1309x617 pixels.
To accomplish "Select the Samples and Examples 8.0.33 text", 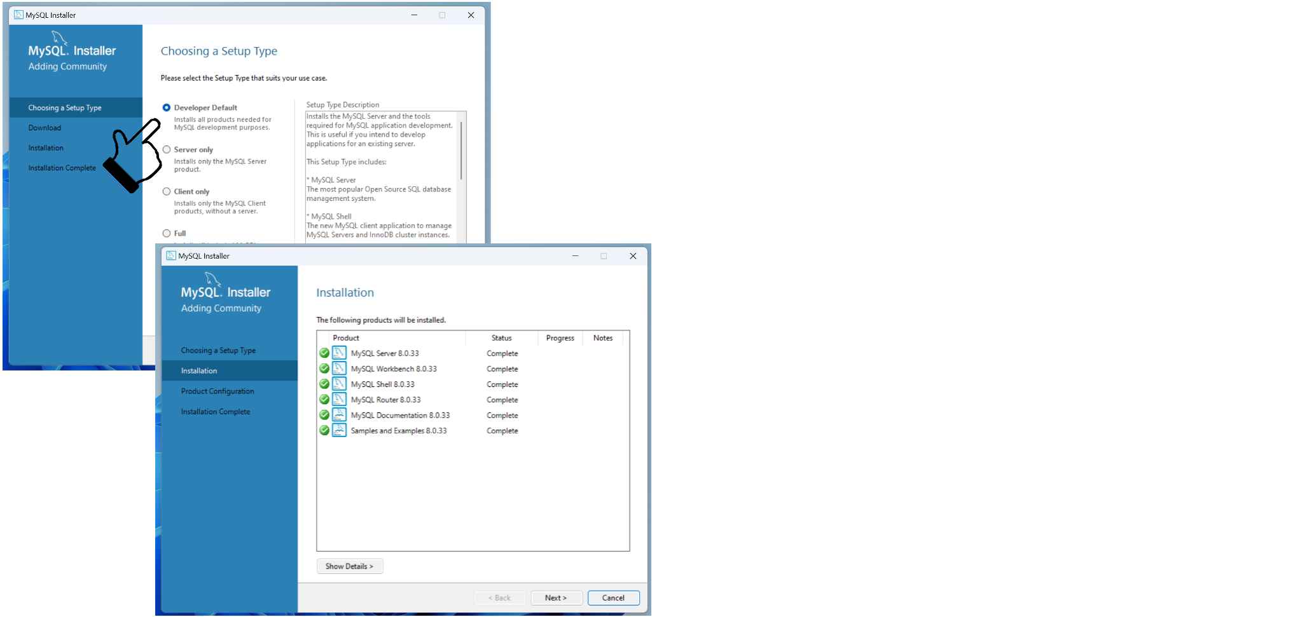I will coord(399,431).
